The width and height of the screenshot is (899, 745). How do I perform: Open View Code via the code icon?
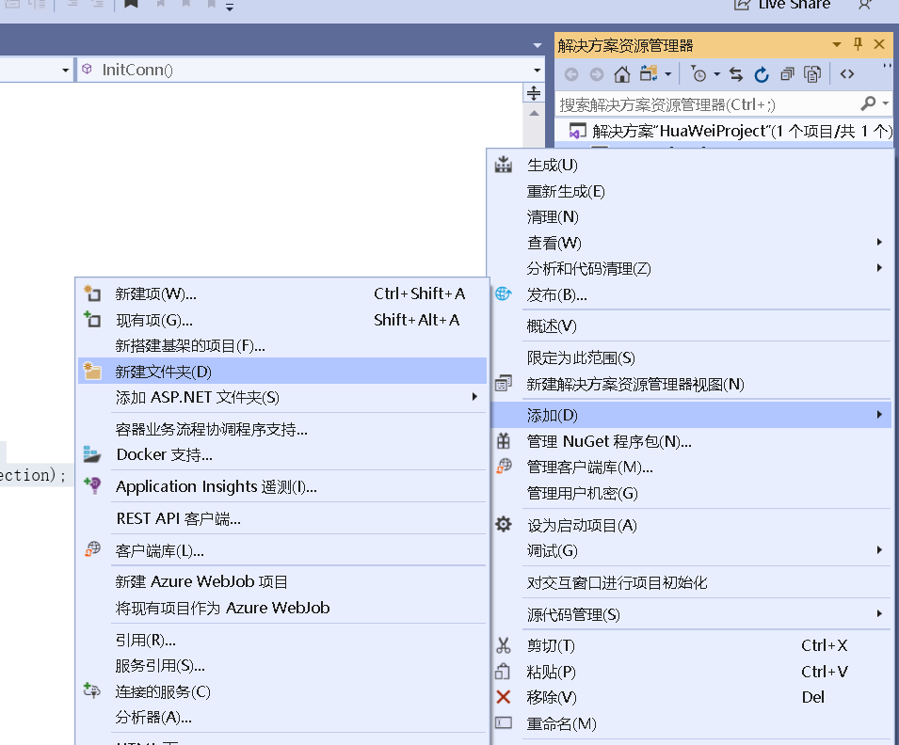(x=848, y=73)
